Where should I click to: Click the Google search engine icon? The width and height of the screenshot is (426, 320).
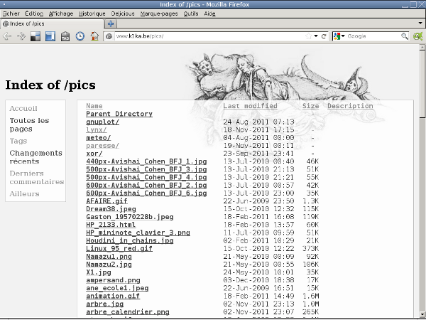337,36
